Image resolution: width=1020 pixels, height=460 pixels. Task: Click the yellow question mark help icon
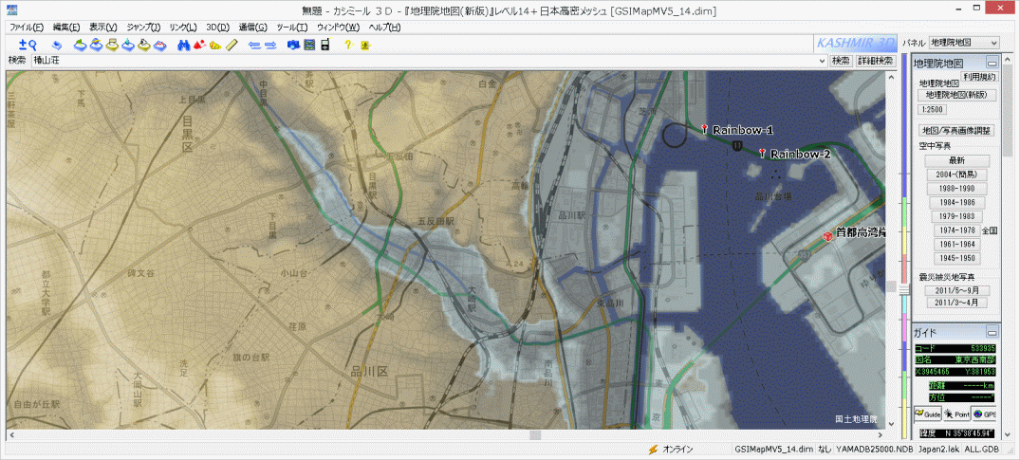point(348,44)
